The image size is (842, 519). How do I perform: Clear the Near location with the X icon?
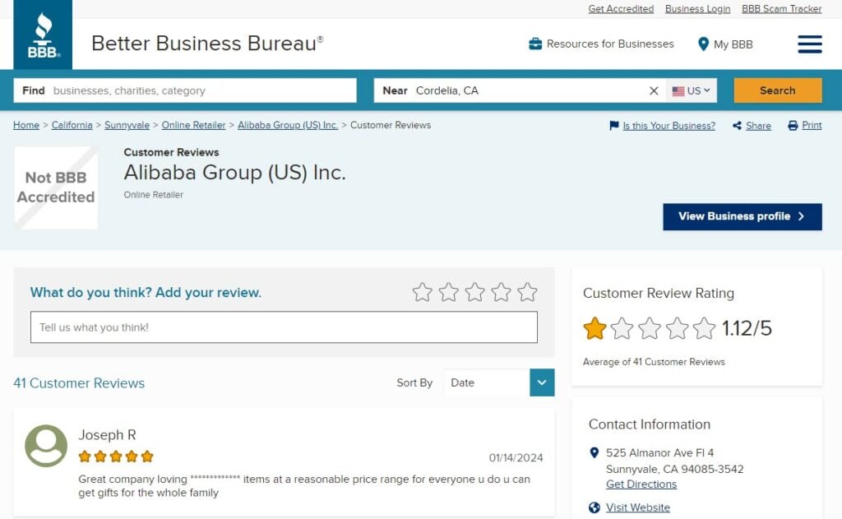(x=654, y=90)
